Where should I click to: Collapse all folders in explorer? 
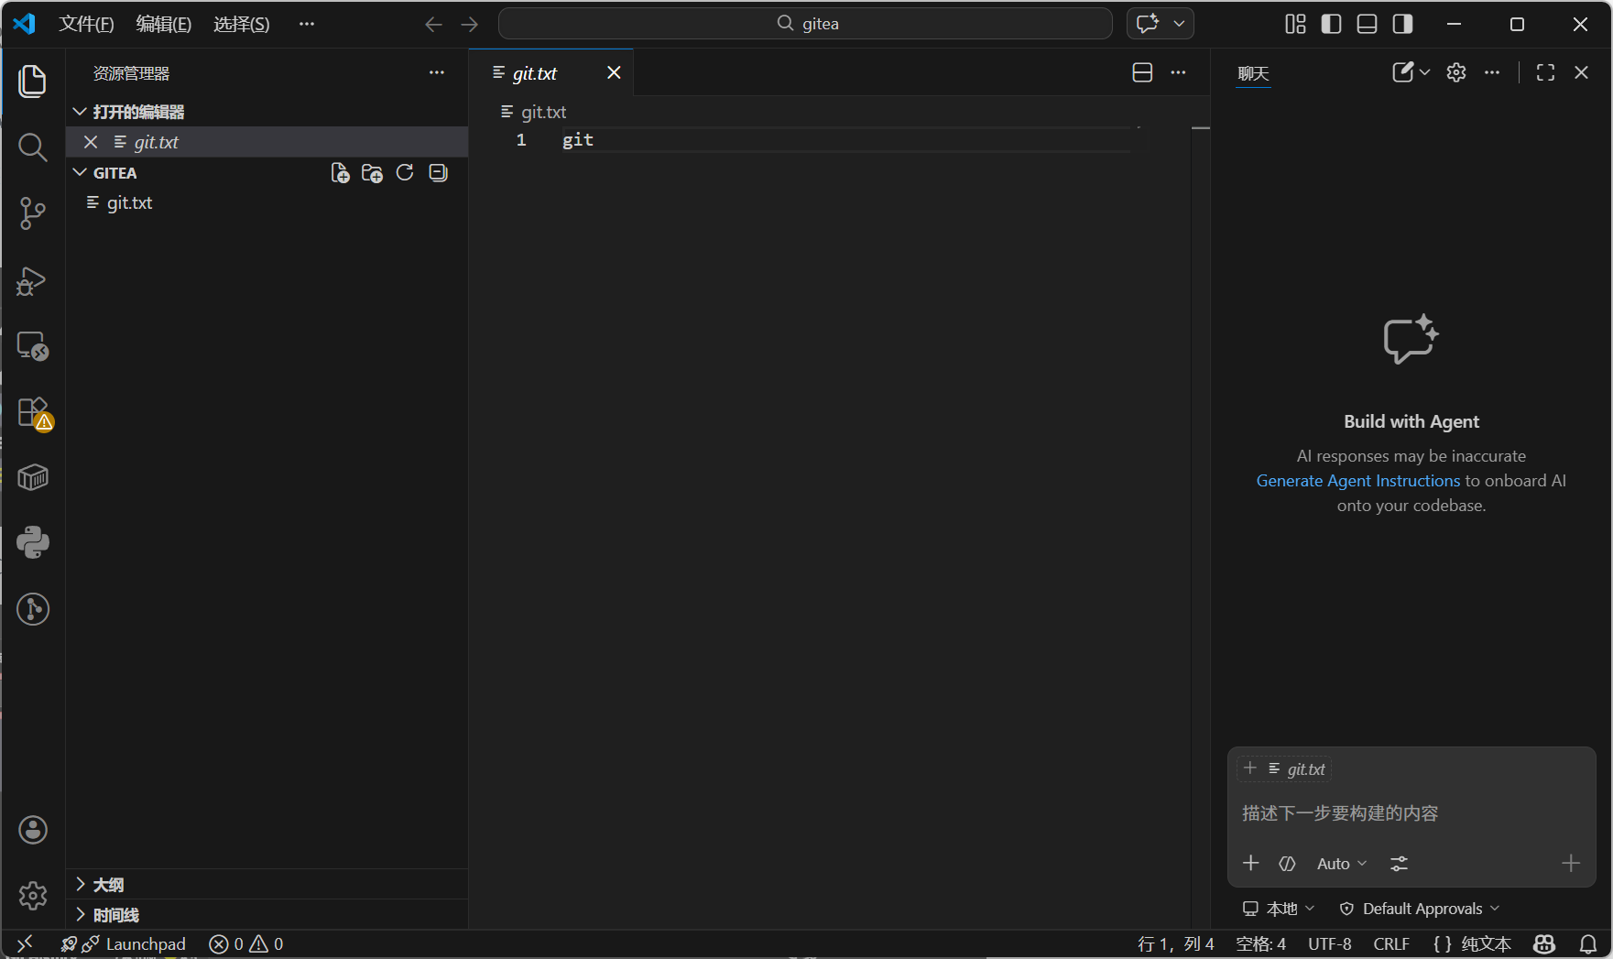point(439,173)
